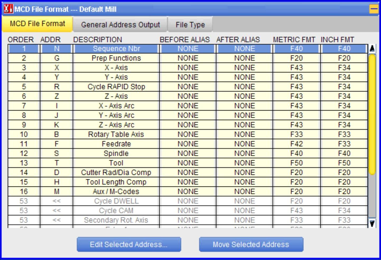This screenshot has width=381, height=260.
Task: Select the Cutter Rad/Dia Comp description
Action: tap(116, 172)
